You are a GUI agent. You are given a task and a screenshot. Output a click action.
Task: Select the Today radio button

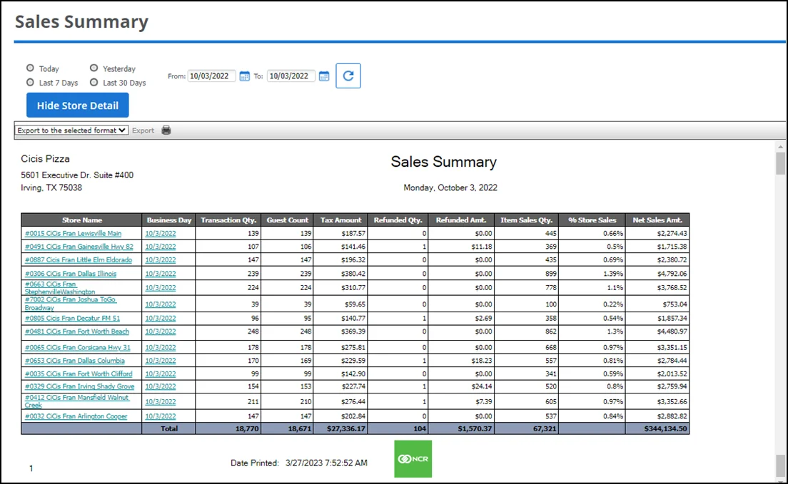[x=30, y=68]
